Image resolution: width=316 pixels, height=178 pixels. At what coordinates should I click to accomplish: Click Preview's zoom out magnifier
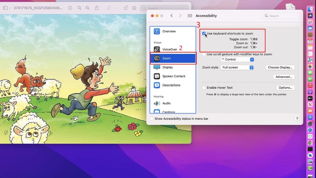[79, 8]
